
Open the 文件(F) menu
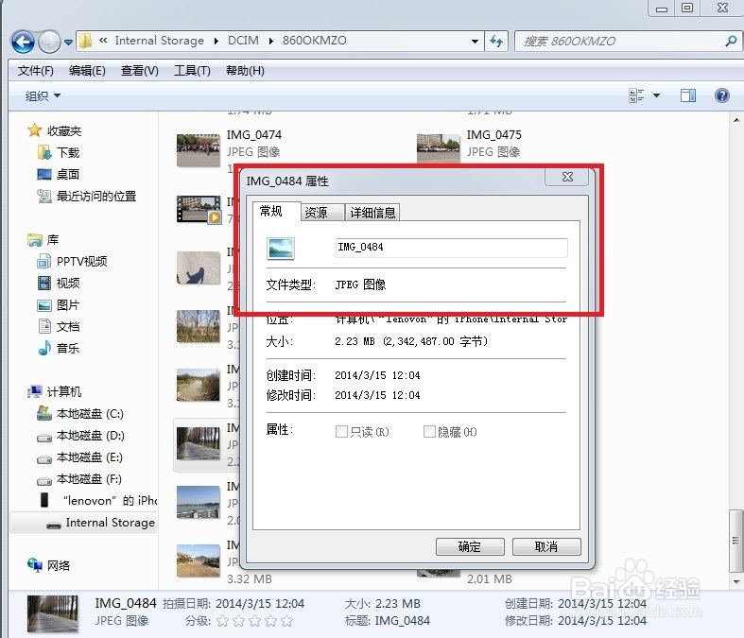click(x=36, y=71)
